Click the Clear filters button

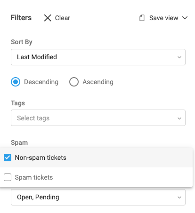[57, 18]
